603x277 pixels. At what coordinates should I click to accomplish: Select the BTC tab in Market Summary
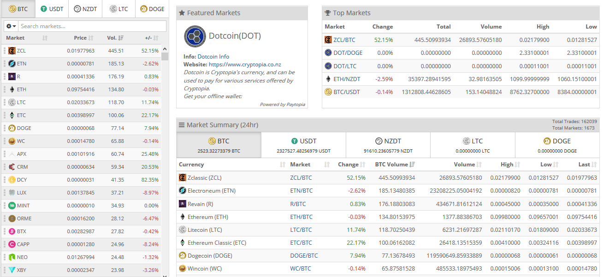click(219, 145)
